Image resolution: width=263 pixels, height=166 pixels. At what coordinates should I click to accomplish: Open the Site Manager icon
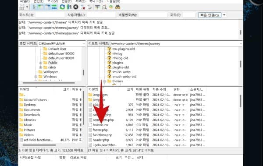22,7
